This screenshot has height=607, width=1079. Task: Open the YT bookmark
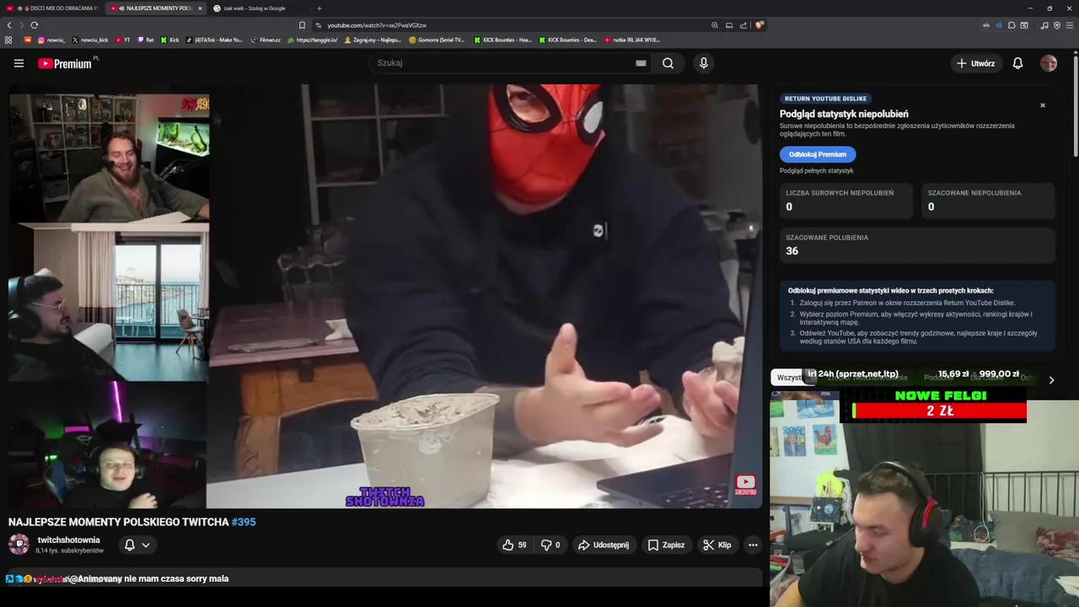122,40
